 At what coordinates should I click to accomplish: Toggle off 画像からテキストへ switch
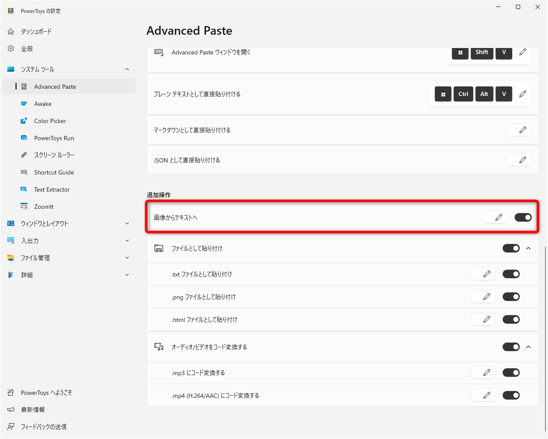(523, 217)
